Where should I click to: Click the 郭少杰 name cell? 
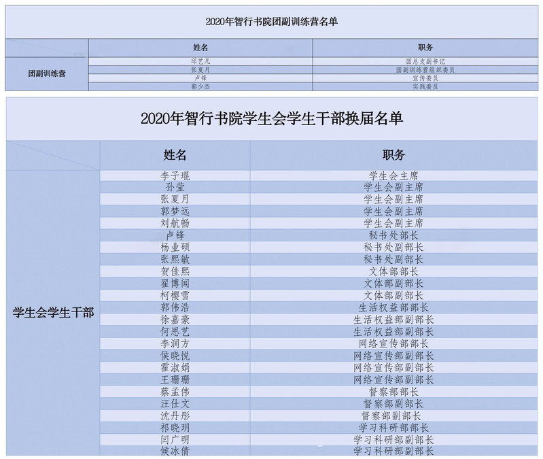[200, 86]
